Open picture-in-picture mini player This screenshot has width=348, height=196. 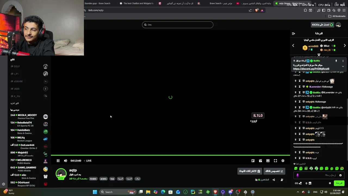pos(253,161)
